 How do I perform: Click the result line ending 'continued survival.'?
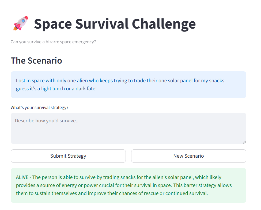pos(112,193)
